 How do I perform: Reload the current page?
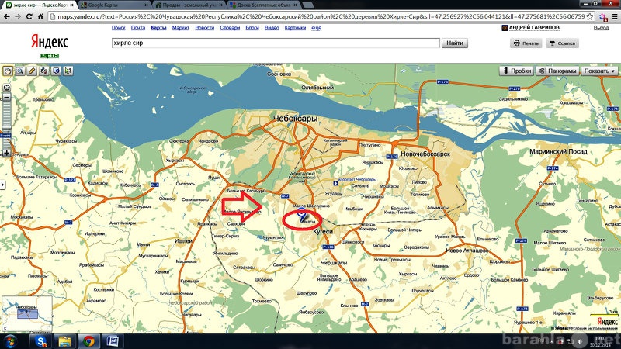(x=29, y=16)
